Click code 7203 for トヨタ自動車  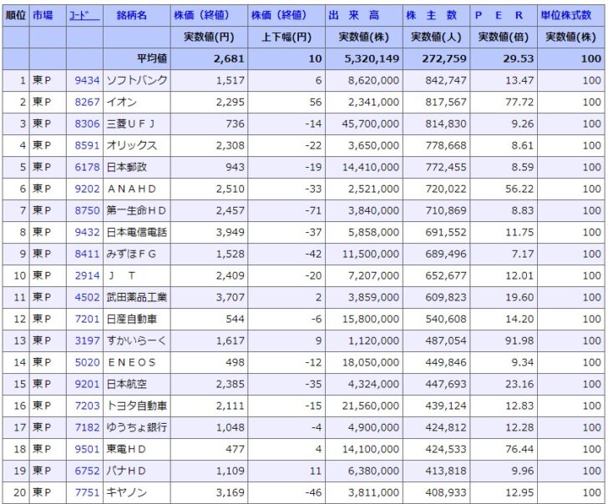(88, 406)
